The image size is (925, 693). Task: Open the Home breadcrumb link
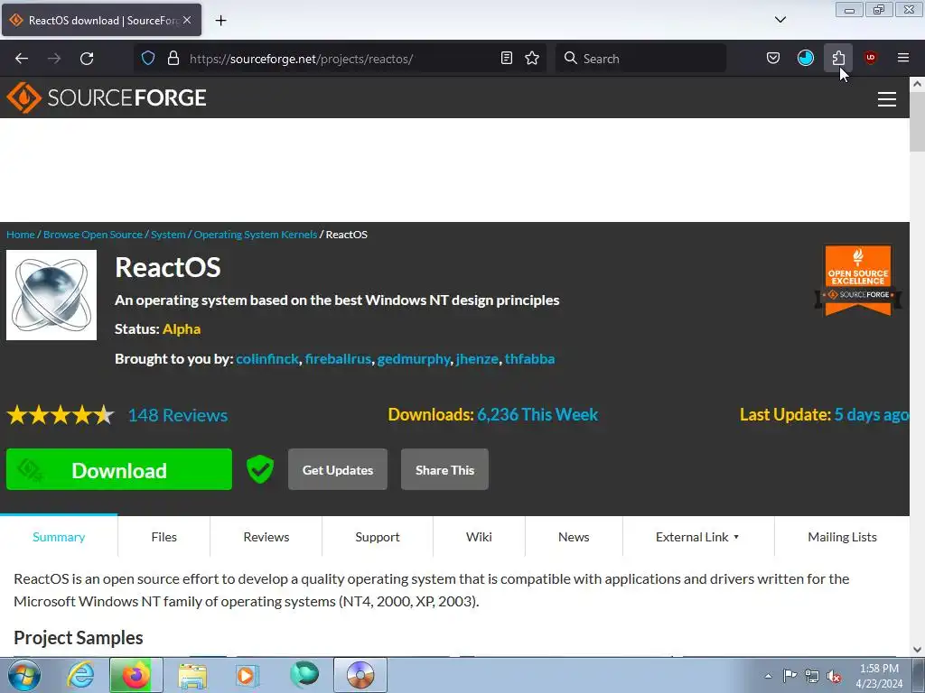pos(21,235)
